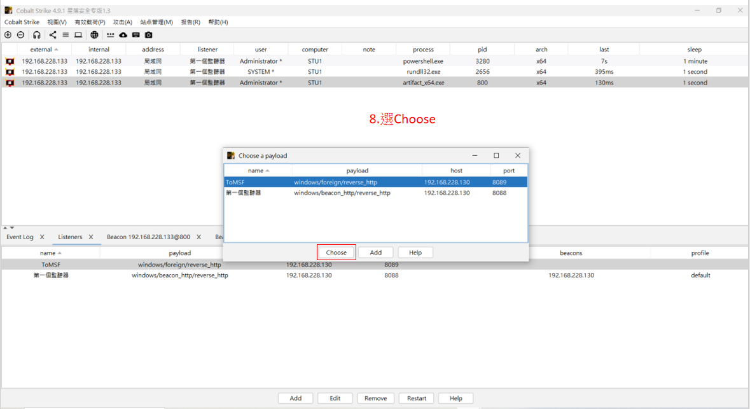The image size is (750, 409).
Task: Click Restart at bottom of Listeners panel
Action: click(x=417, y=398)
